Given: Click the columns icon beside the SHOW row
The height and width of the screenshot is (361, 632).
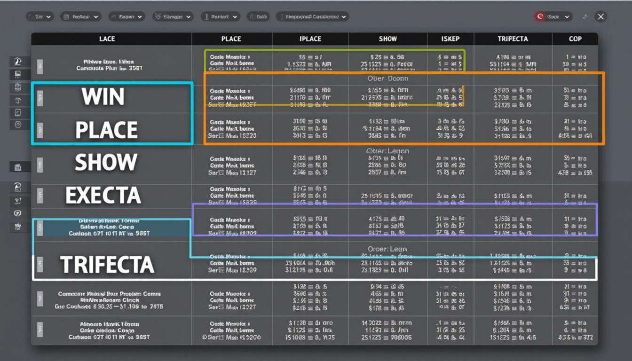Looking at the screenshot, I should click(17, 167).
